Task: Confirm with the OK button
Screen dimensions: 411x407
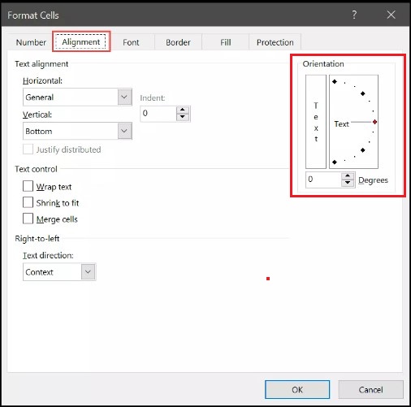Action: click(297, 389)
